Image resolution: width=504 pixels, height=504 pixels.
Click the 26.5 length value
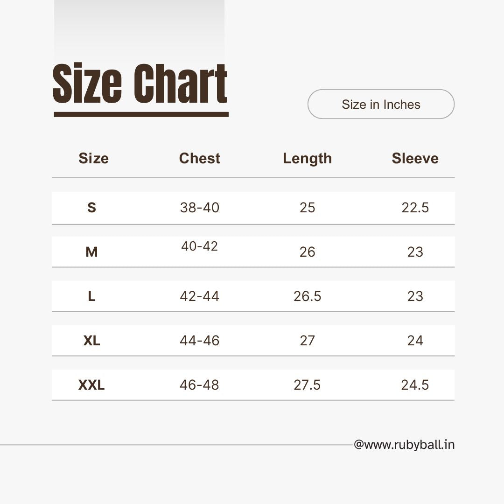(x=307, y=296)
